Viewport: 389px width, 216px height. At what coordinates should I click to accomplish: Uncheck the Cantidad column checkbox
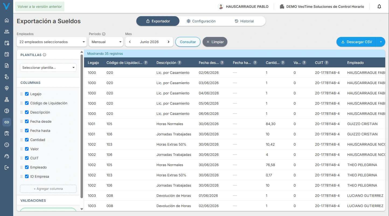tap(27, 140)
